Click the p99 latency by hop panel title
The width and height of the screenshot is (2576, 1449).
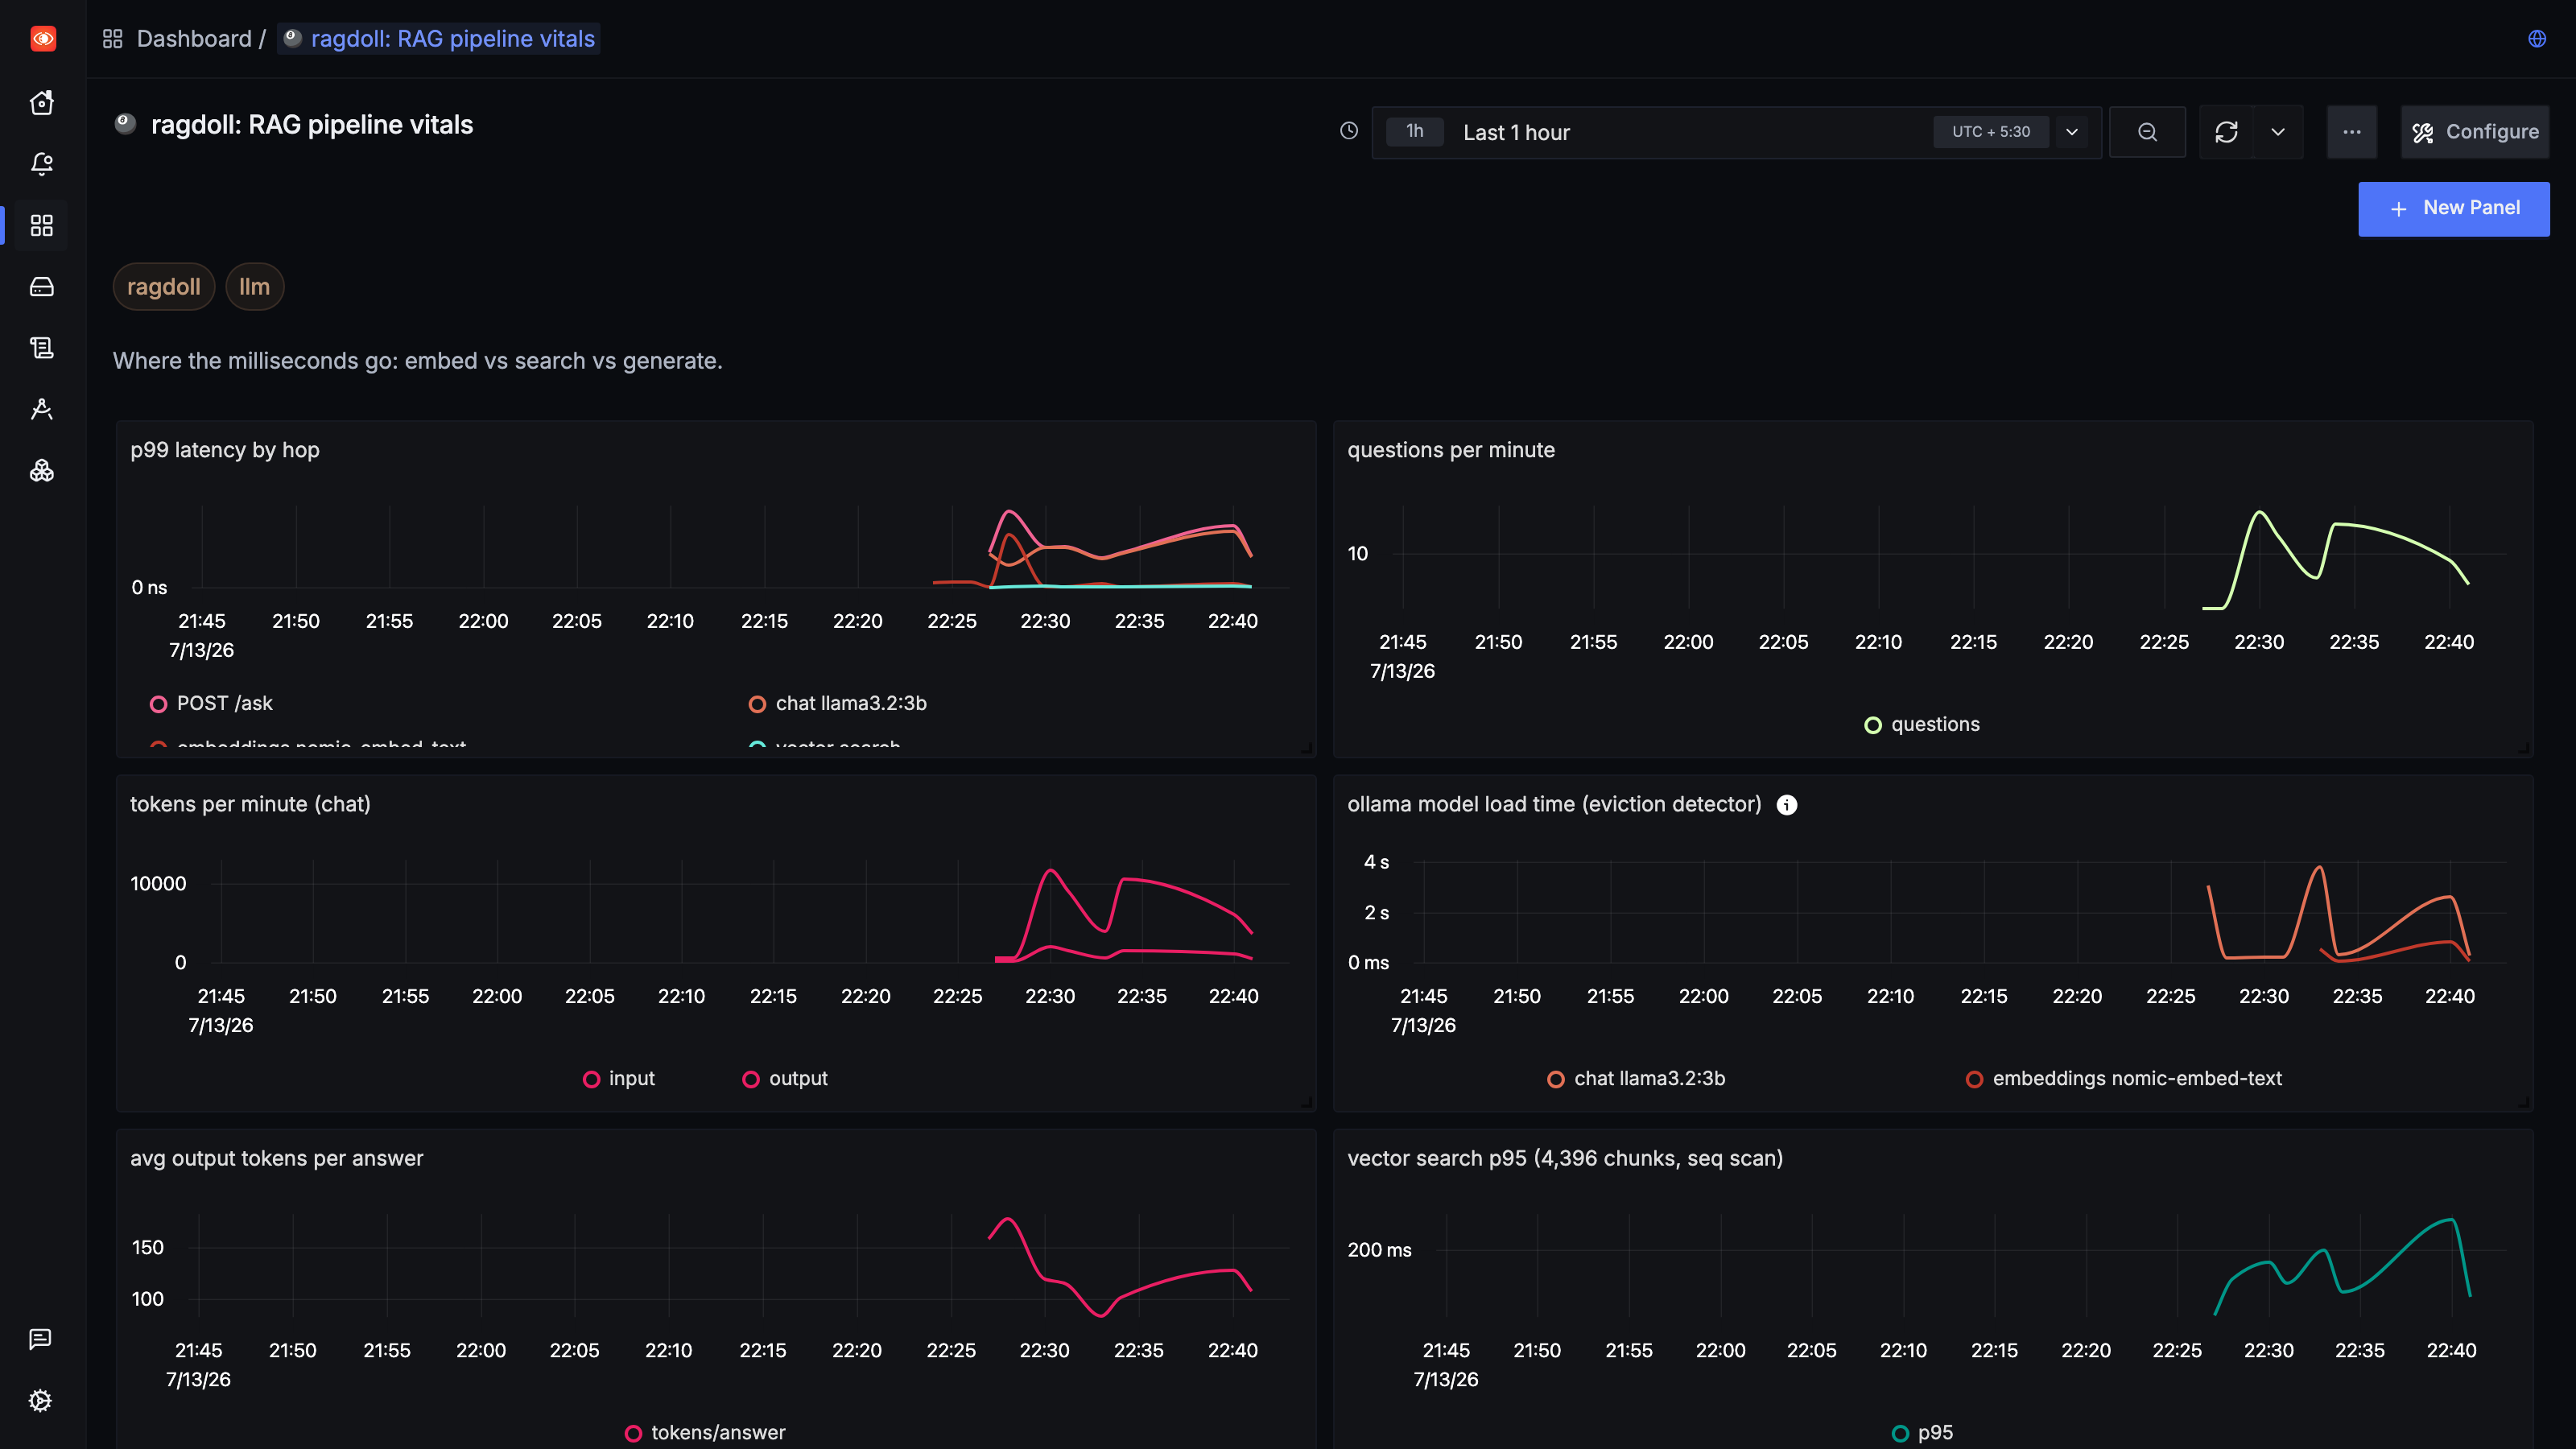point(225,451)
